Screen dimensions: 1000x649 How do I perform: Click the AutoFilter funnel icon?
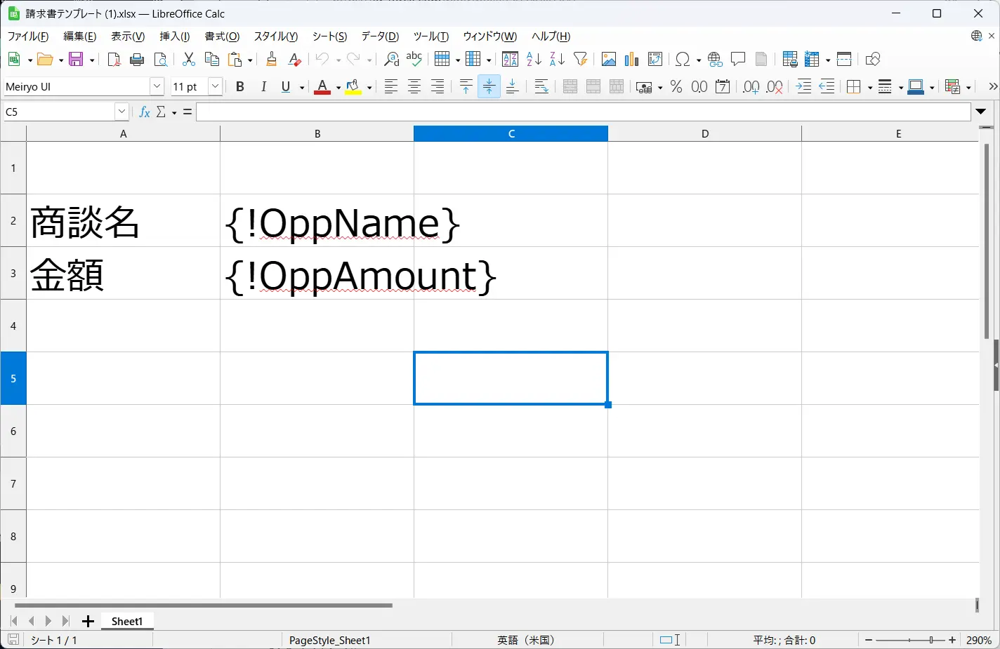point(580,60)
